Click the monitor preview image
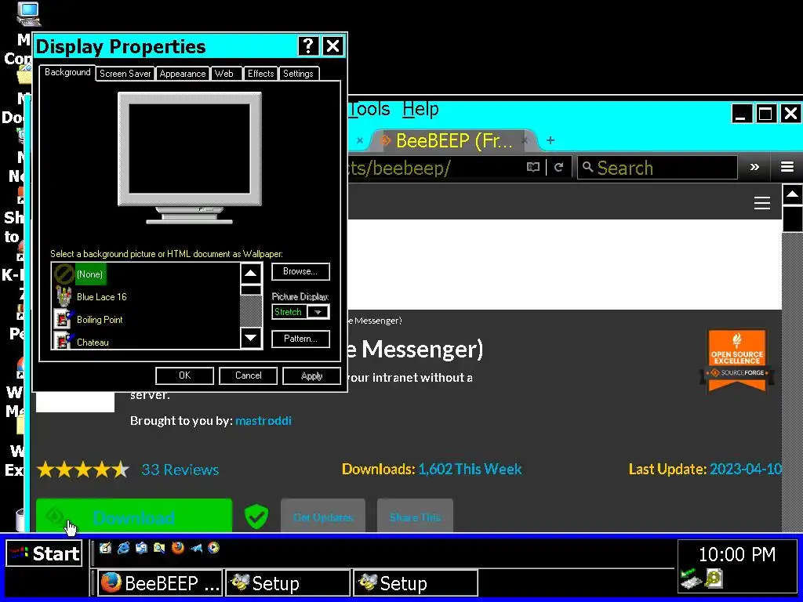This screenshot has height=602, width=803. [190, 158]
